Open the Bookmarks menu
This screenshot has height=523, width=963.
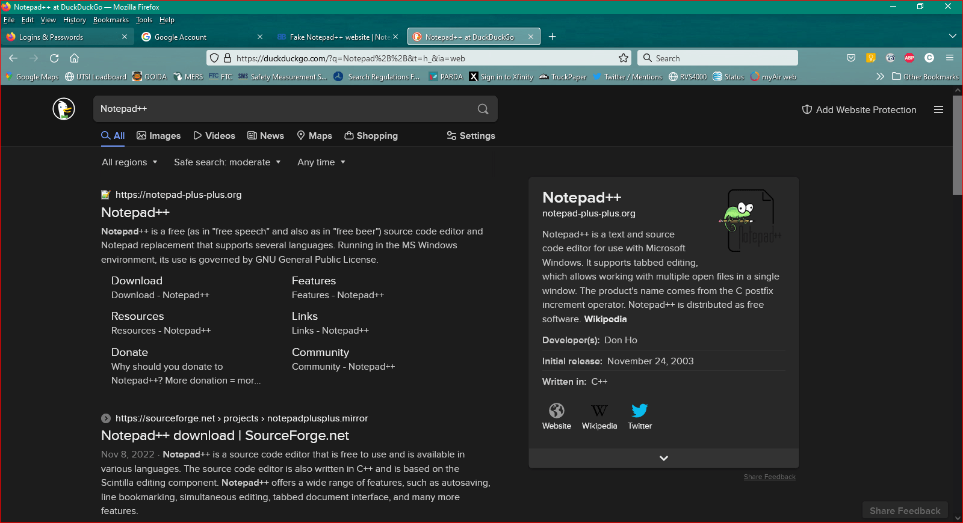tap(111, 20)
